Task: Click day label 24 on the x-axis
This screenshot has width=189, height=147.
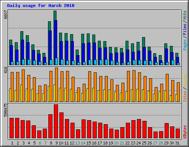Action: [138, 143]
